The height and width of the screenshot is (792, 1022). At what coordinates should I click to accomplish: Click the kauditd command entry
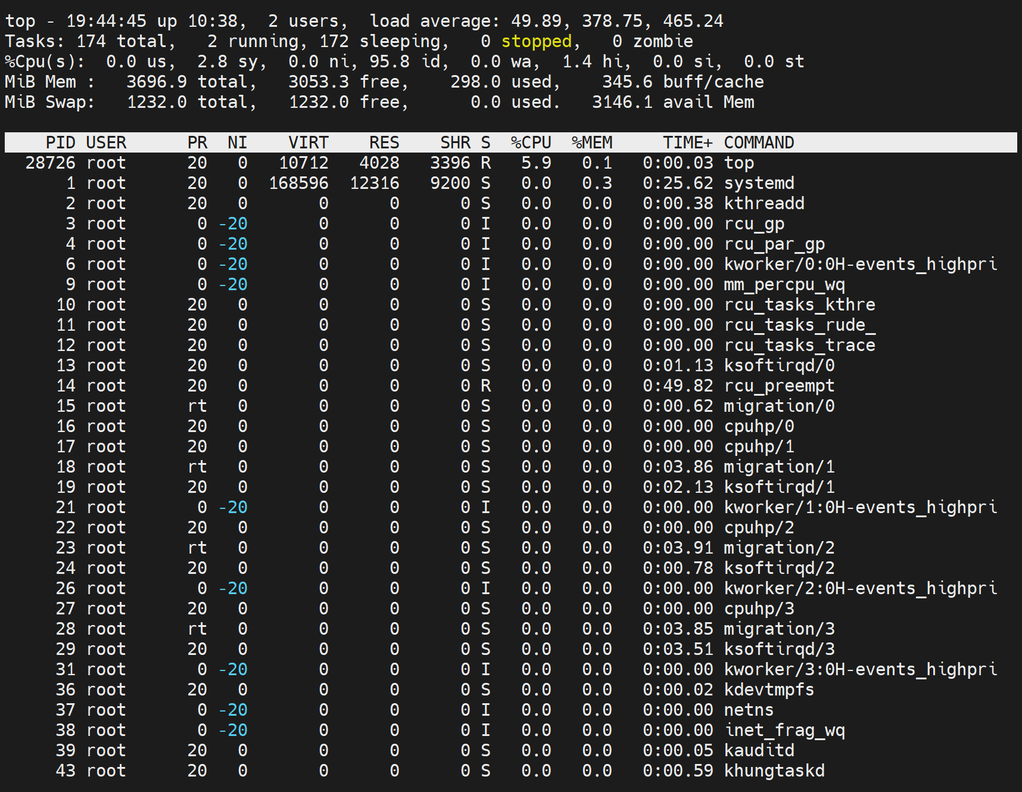[759, 750]
